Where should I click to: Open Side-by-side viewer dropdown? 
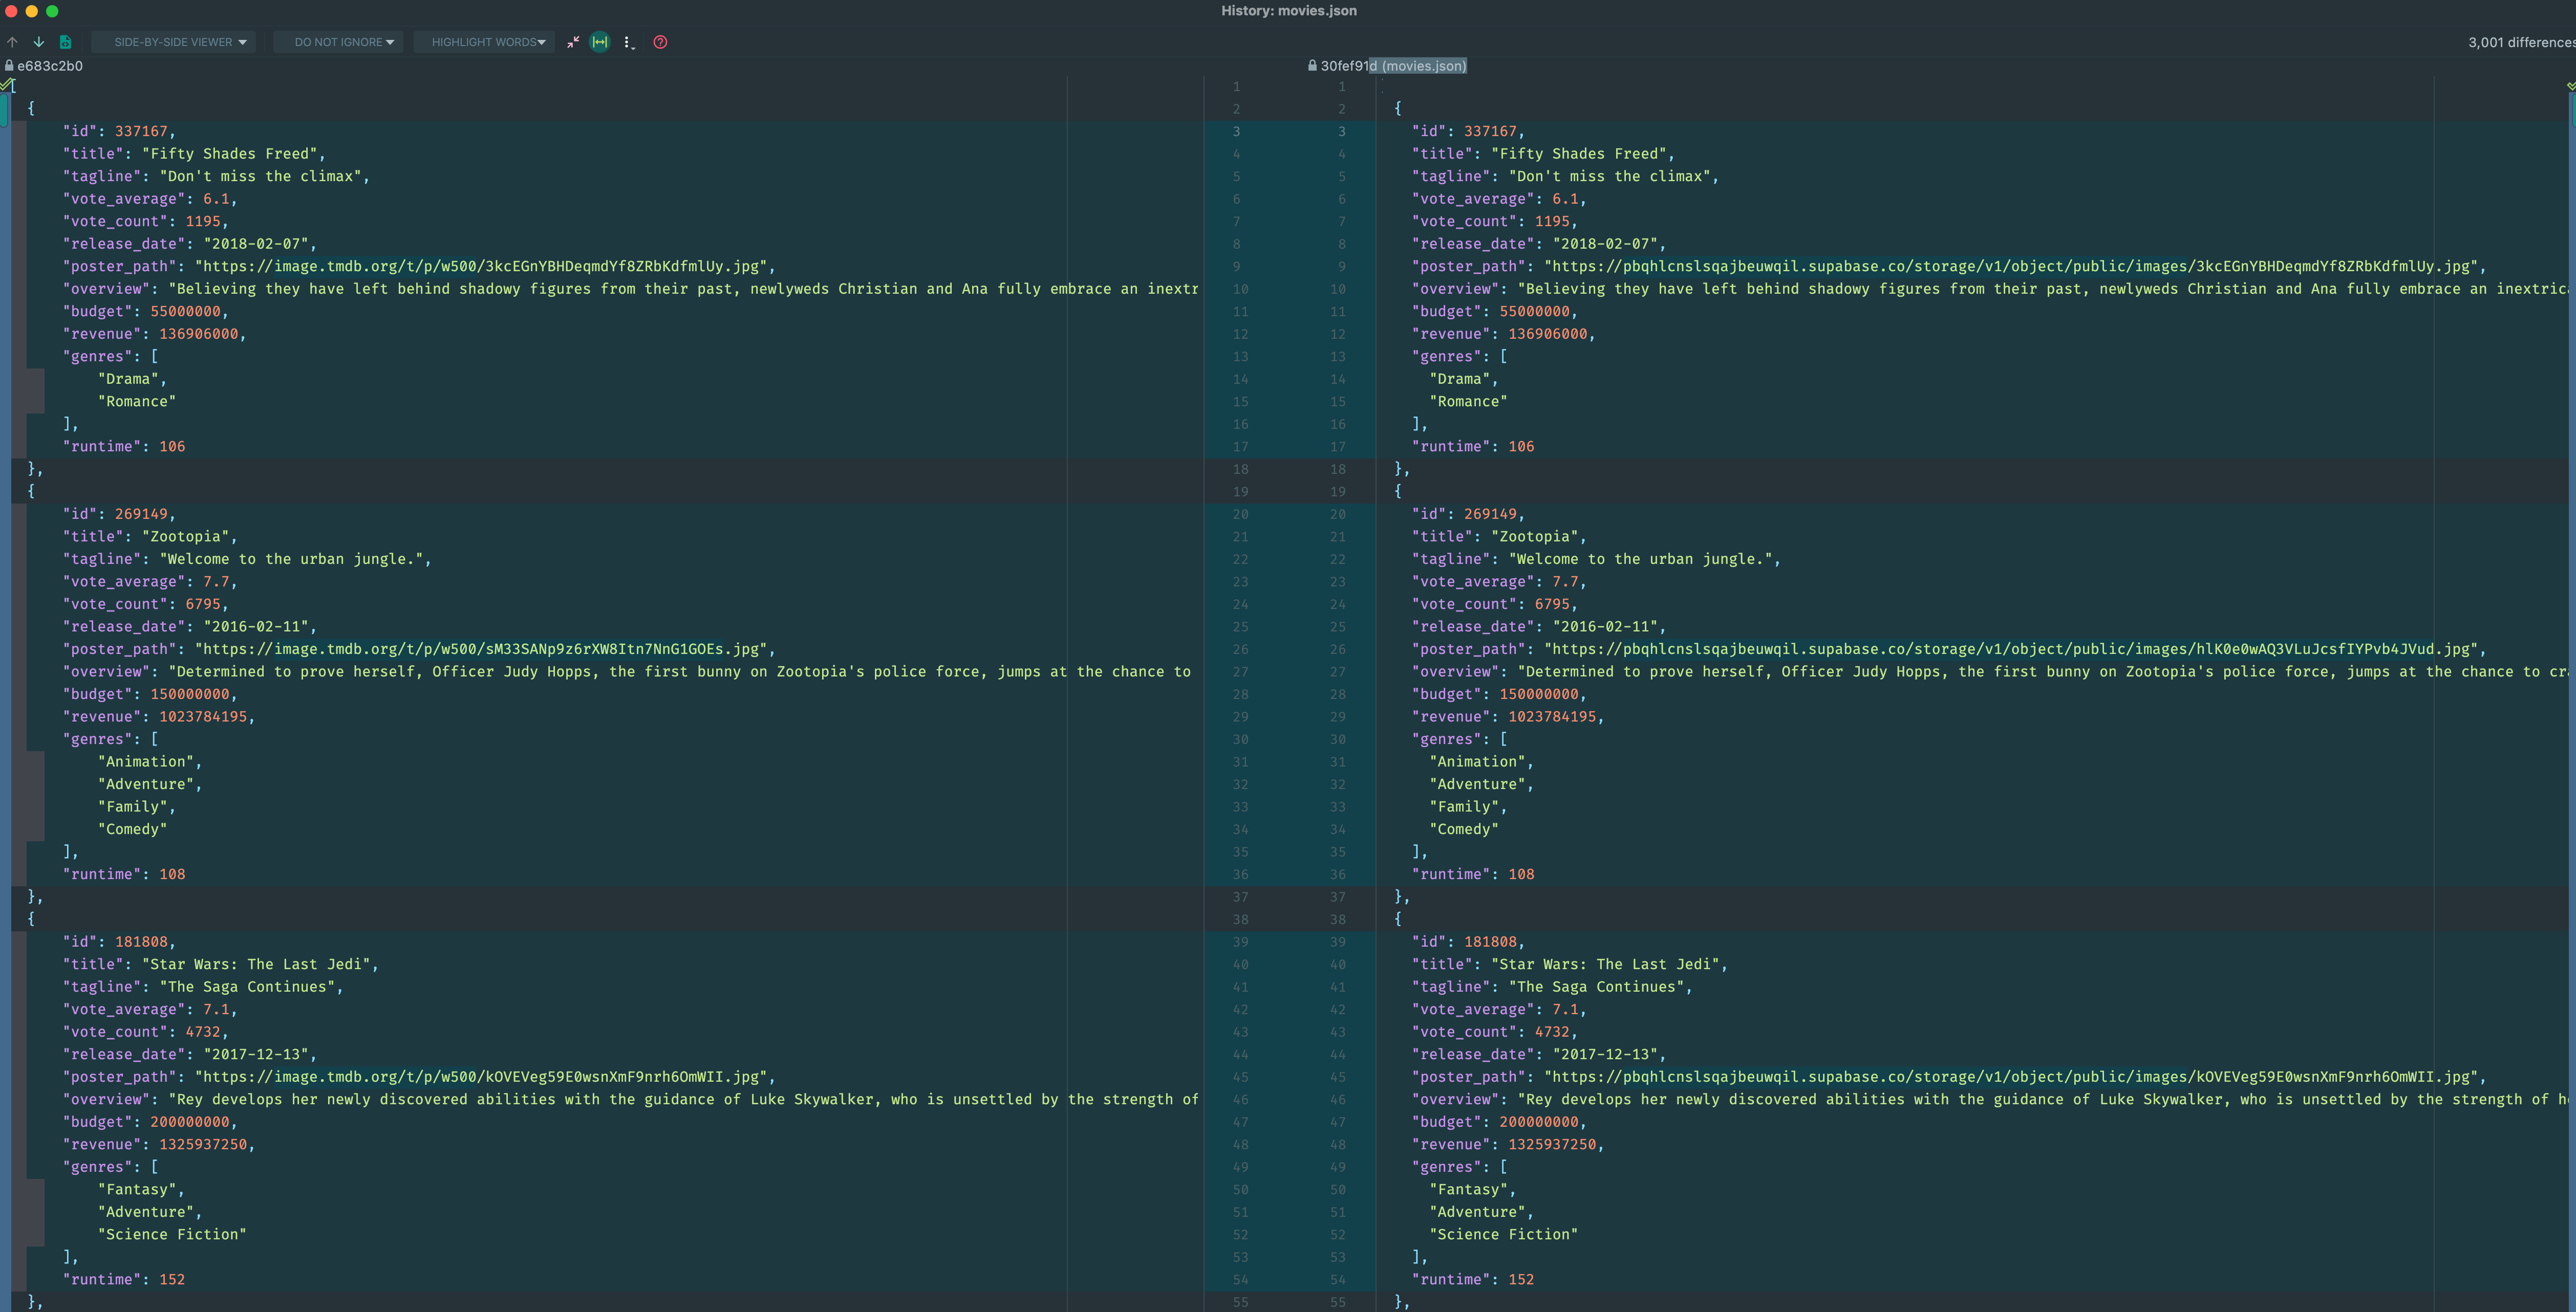click(174, 42)
